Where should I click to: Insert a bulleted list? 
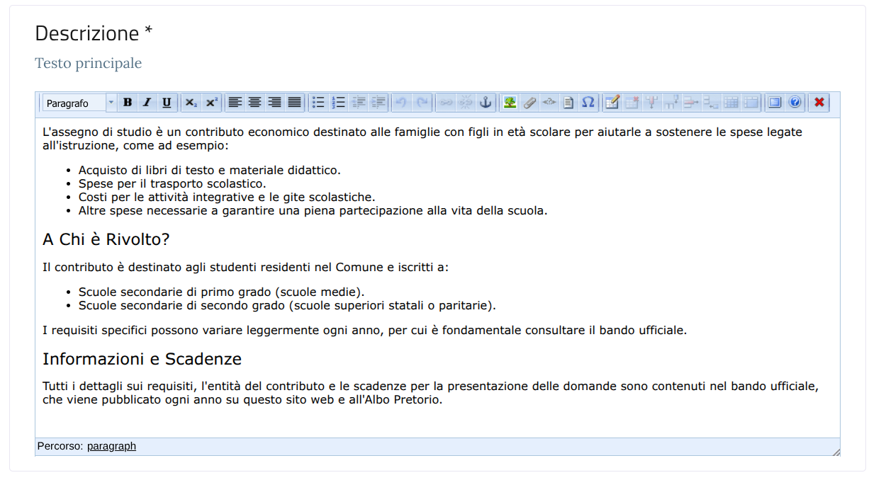coord(319,103)
